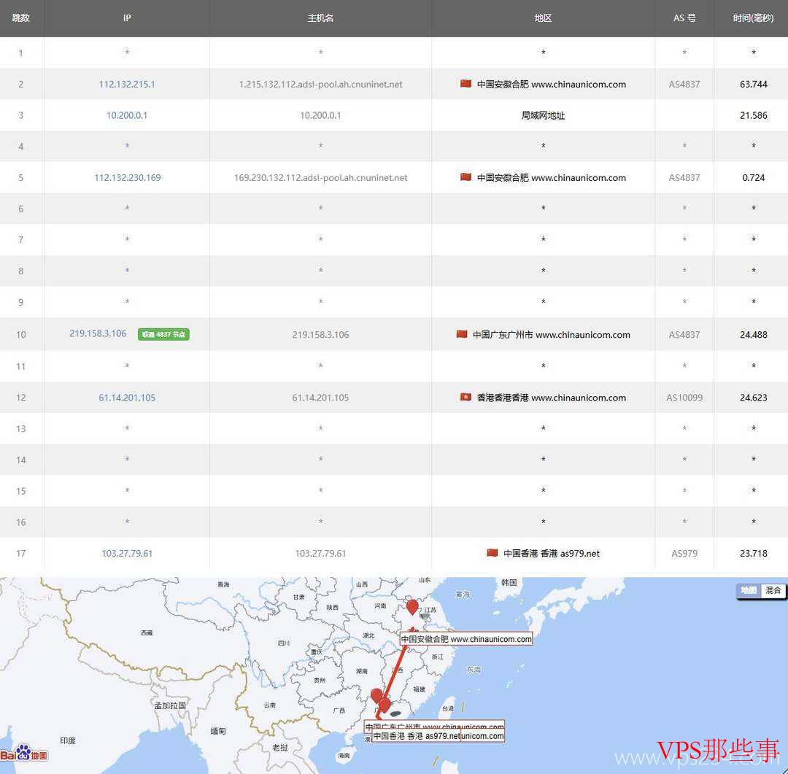Click AS10099 cell

pos(684,398)
